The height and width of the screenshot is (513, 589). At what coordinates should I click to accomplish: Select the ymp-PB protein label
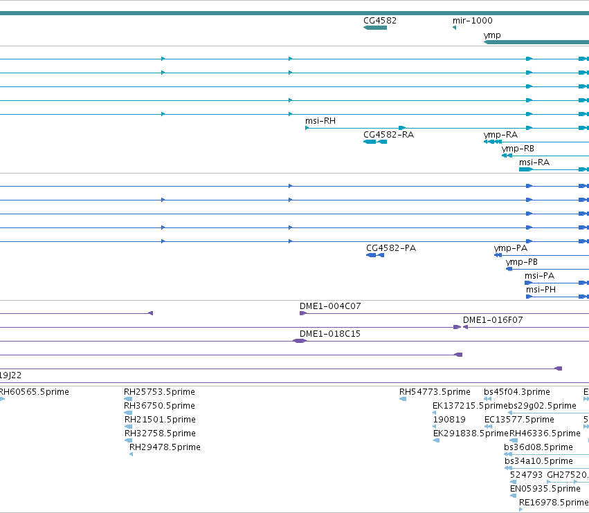(x=521, y=262)
